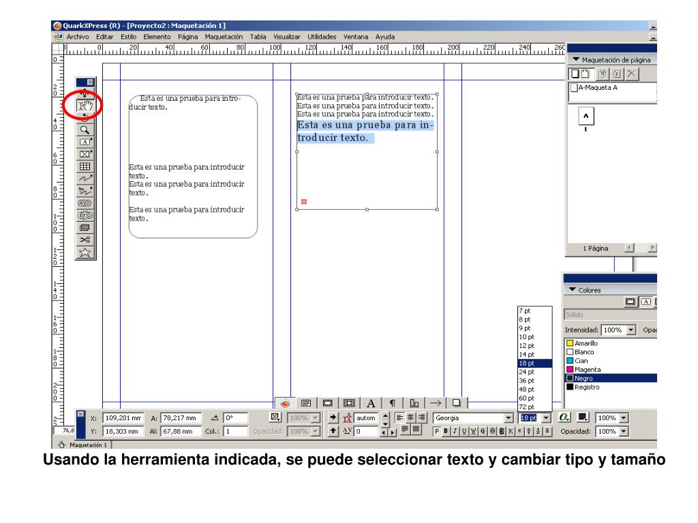The width and height of the screenshot is (698, 523).
Task: Click the text color 'A' icon in Colores palette
Action: [646, 302]
